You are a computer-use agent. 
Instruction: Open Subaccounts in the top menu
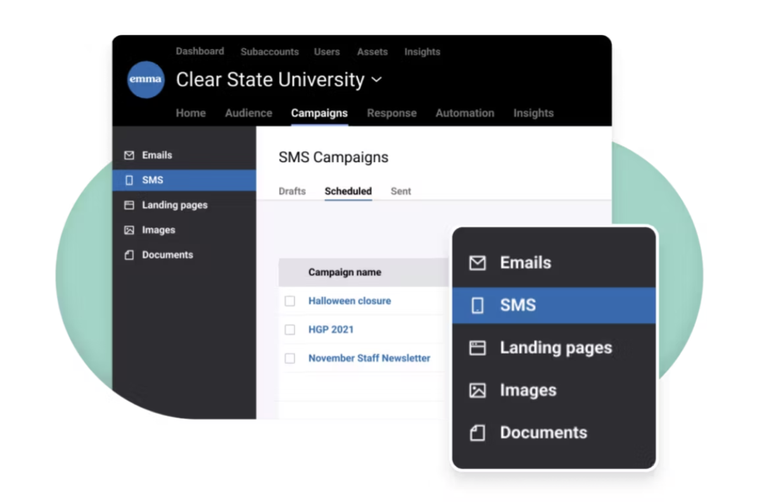269,52
